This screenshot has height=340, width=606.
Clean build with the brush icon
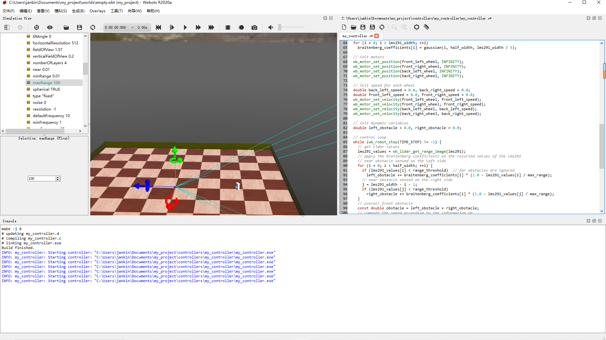pyautogui.click(x=426, y=27)
